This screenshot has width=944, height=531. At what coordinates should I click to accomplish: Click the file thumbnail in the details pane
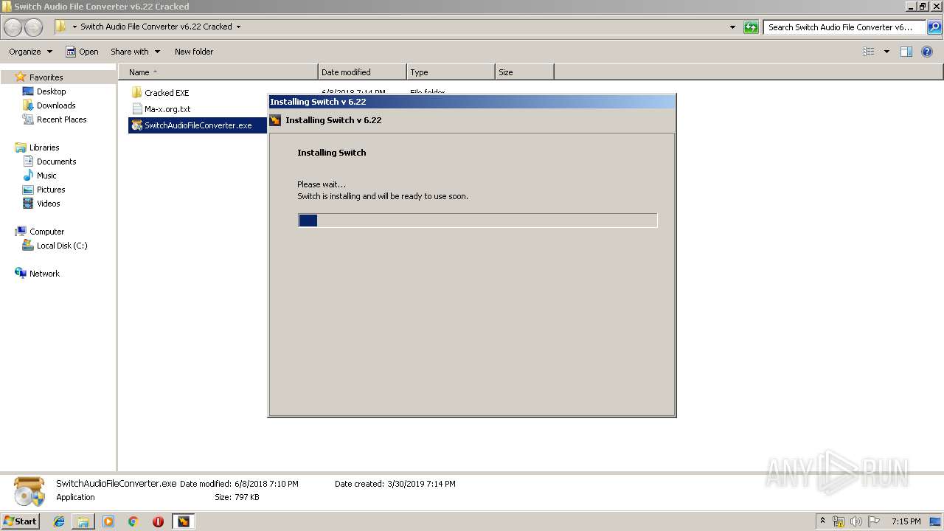pos(29,491)
